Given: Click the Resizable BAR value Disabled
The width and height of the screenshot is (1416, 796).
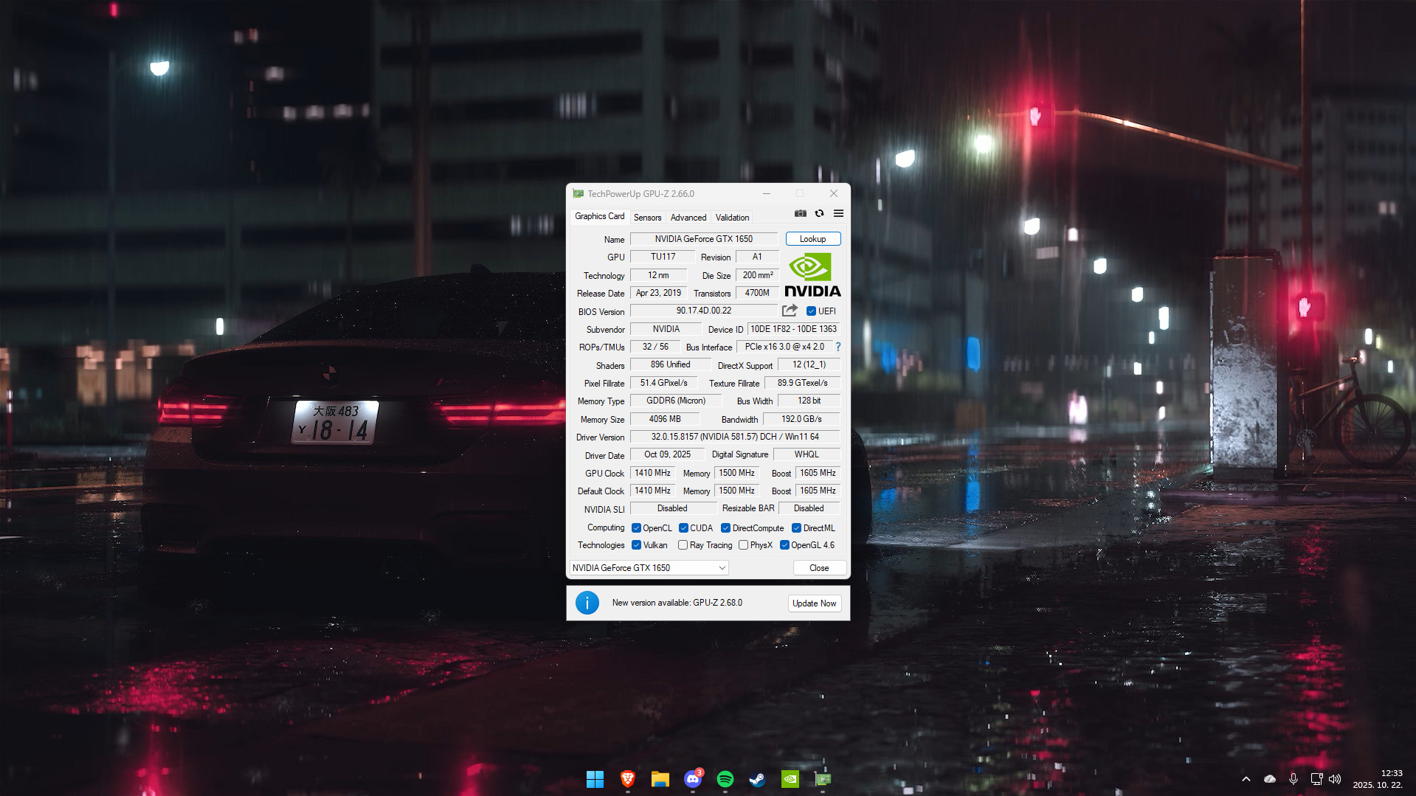Looking at the screenshot, I should coord(809,508).
